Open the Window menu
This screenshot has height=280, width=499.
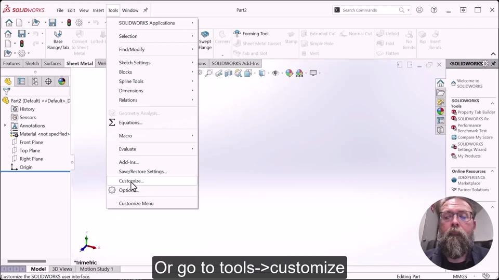(130, 10)
